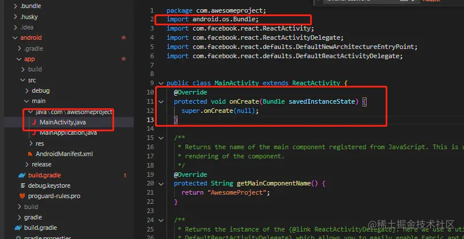Click "extends" keyword in the class declaration

point(276,84)
